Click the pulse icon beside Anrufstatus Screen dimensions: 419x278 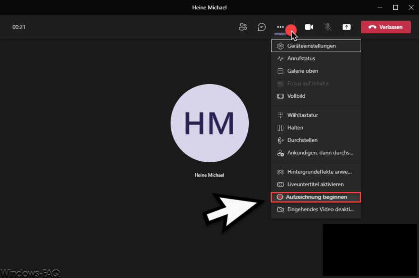(280, 58)
